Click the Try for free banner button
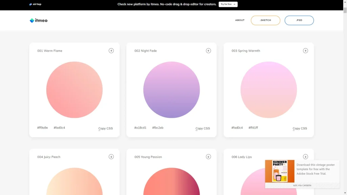Screen dimensions: 347x195 [228, 4]
